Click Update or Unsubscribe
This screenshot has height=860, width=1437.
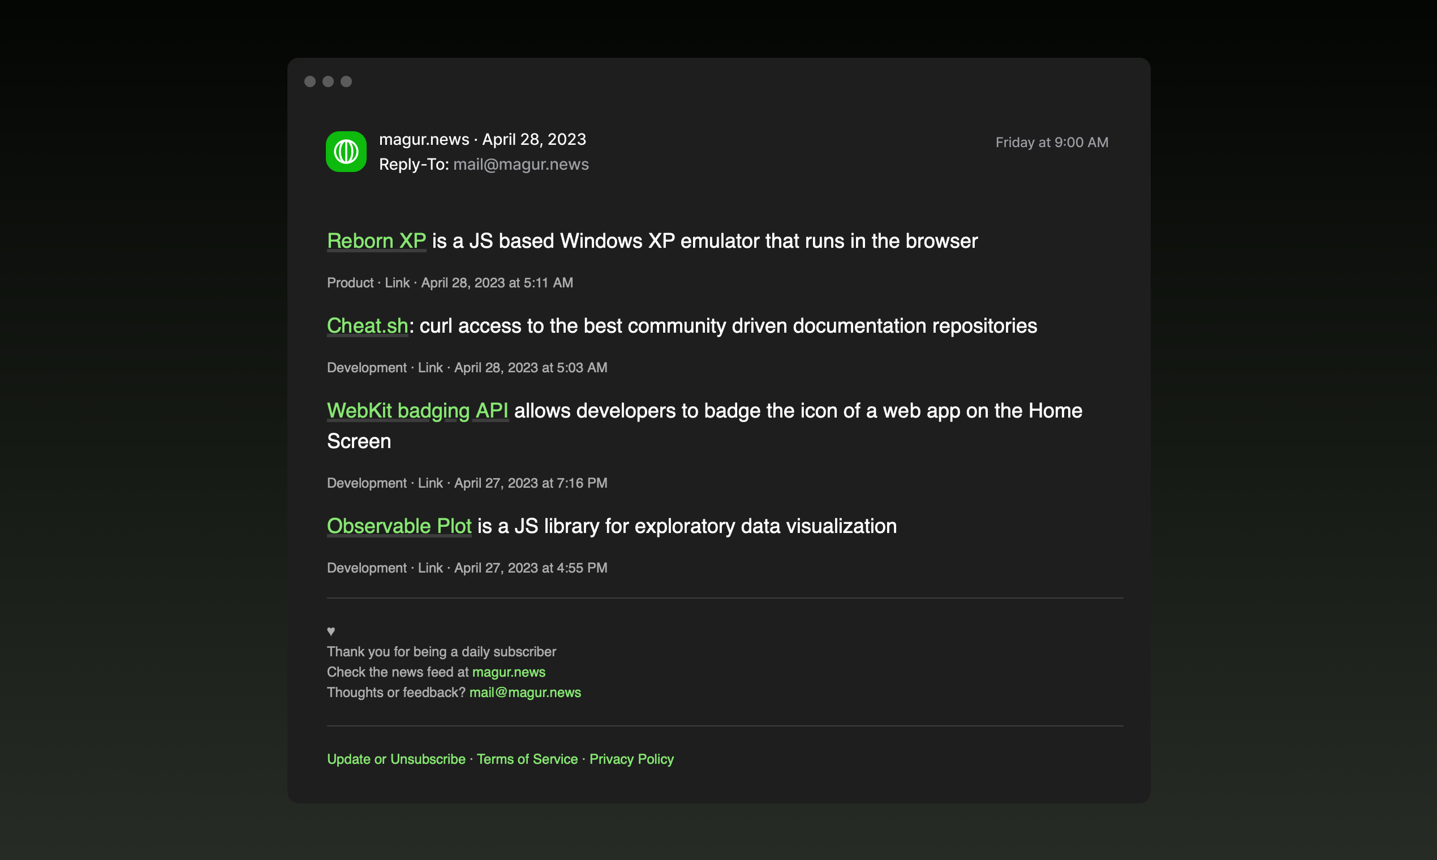pyautogui.click(x=397, y=759)
